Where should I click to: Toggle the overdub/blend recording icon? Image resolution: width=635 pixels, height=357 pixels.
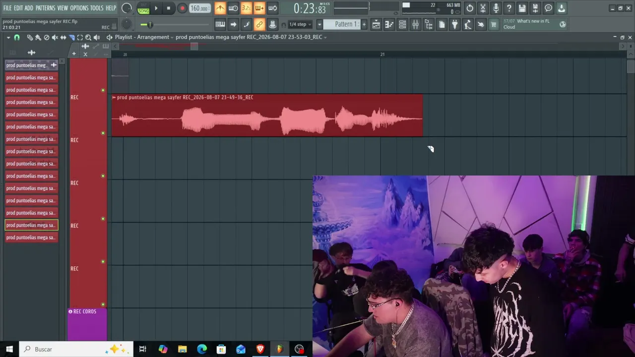[259, 8]
